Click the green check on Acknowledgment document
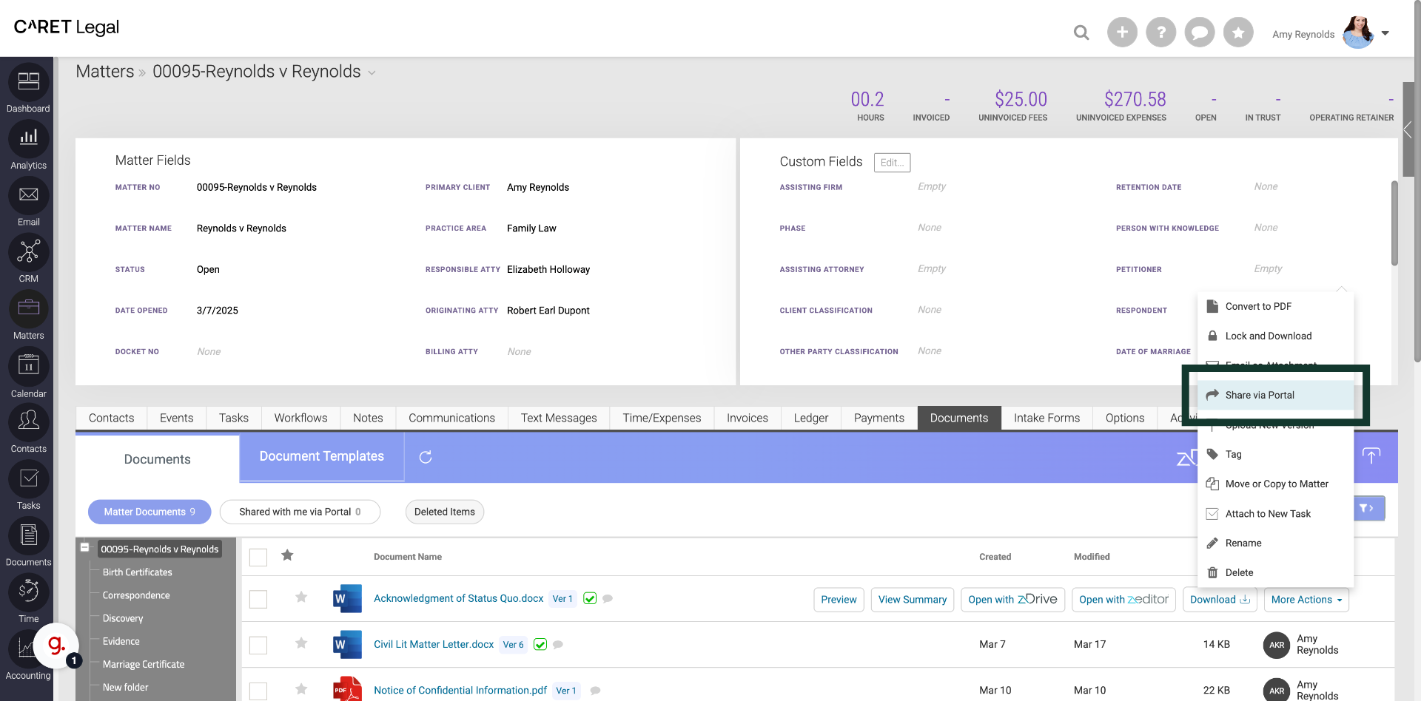1421x701 pixels. pos(590,598)
